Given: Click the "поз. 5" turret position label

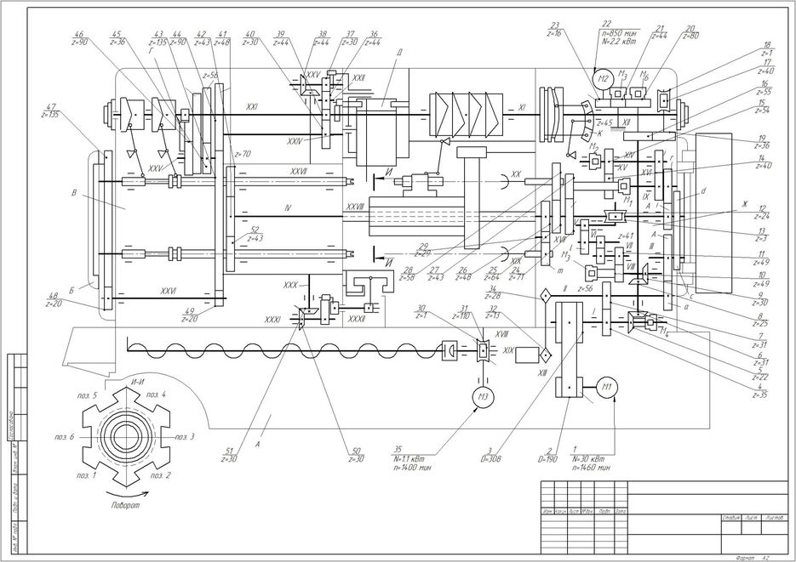Looking at the screenshot, I should click(88, 396).
